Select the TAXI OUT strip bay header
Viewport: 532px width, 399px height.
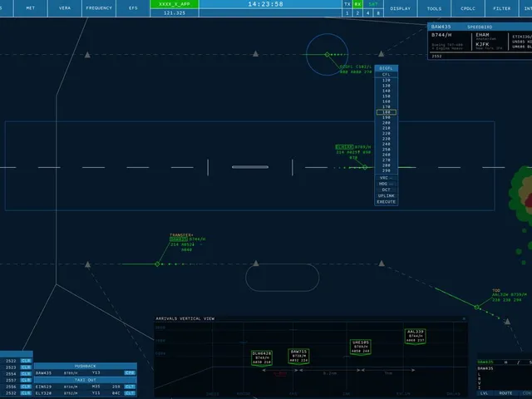pyautogui.click(x=85, y=380)
